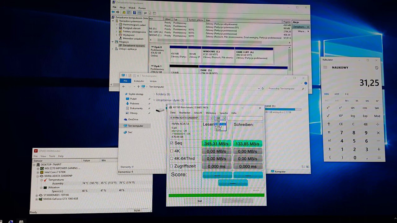This screenshot has height=223, width=397.
Task: Click the back arrow in Computer Management toolbar
Action: point(114,12)
